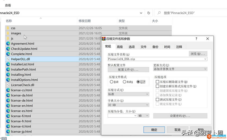Open the 字典大小 dropdown
Image resolution: width=227 pixels, height=140 pixels.
point(128,105)
